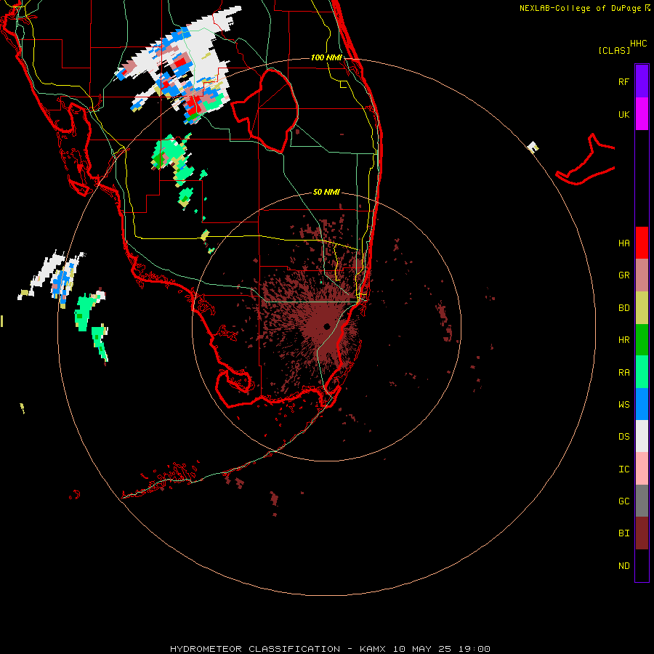Click the NEXLAB-College of DuPage credit text
This screenshot has height=654, width=654.
[580, 8]
